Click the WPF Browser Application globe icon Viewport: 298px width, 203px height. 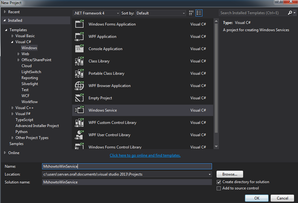79,86
